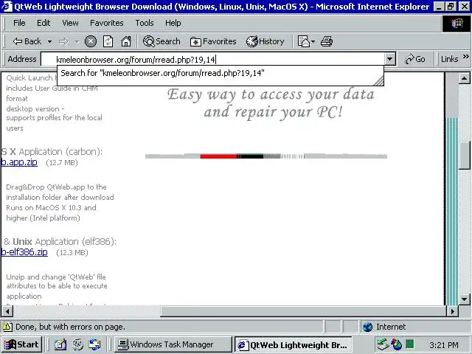Image resolution: width=472 pixels, height=354 pixels.
Task: Click the horizontal scrollbar right arrow
Action: tap(452, 311)
